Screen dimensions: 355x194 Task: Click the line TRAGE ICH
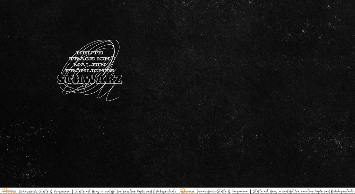[89, 59]
